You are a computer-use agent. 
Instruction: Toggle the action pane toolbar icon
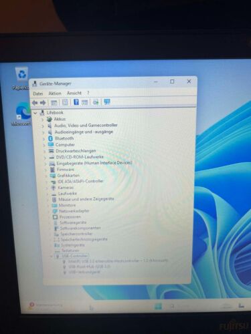tap(84, 102)
